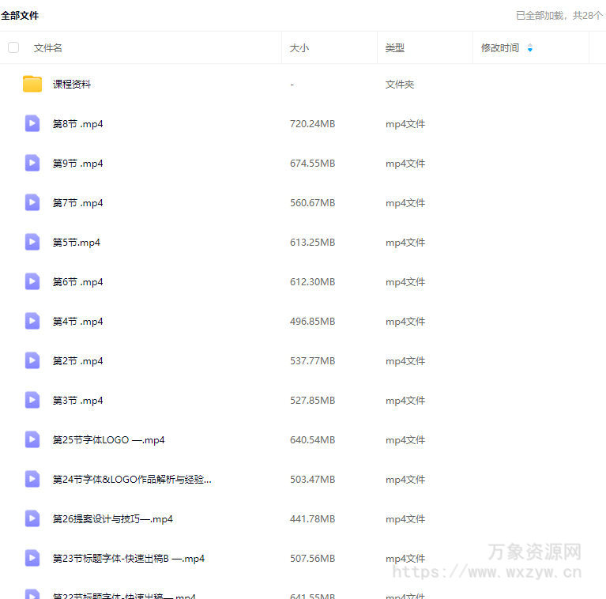Open file 第3节 .mp4

pyautogui.click(x=77, y=401)
